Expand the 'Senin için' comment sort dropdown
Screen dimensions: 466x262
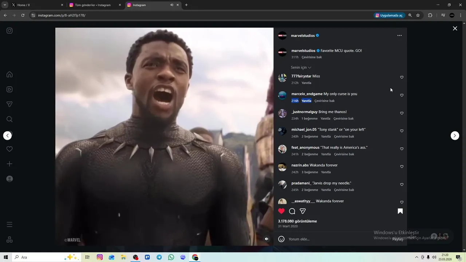pyautogui.click(x=301, y=67)
